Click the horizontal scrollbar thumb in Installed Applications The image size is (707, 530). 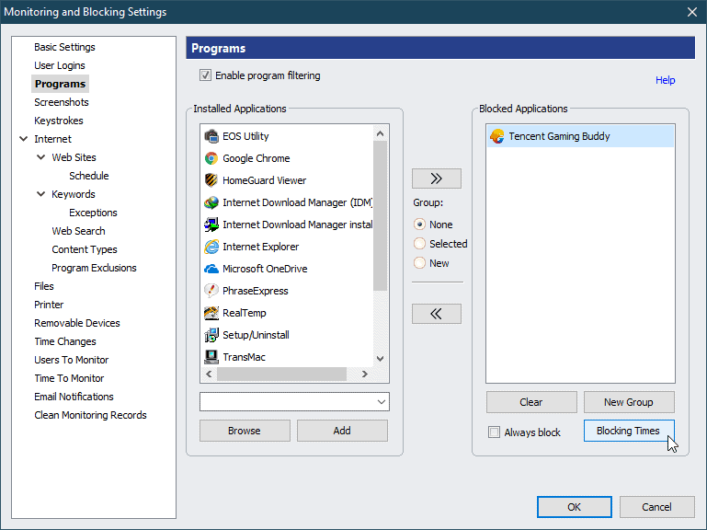282,374
